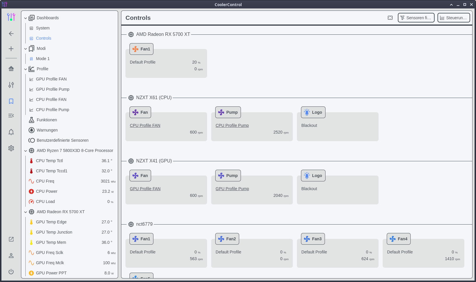Click the Fan1 chip under nct6779

point(141,239)
